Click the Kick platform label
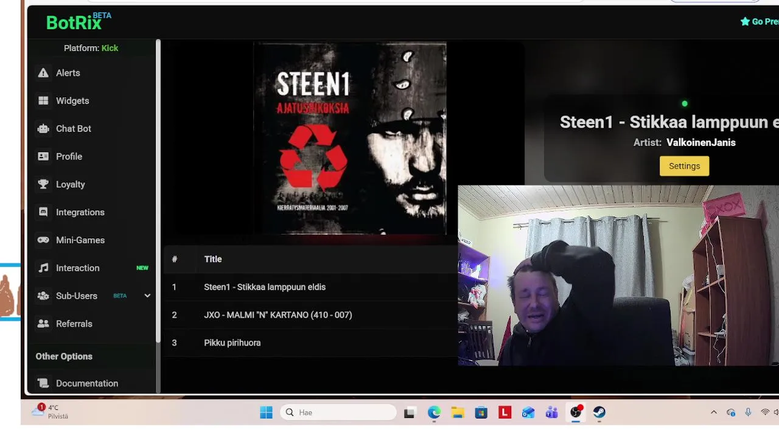Screen dimensions: 779x438 (110, 48)
